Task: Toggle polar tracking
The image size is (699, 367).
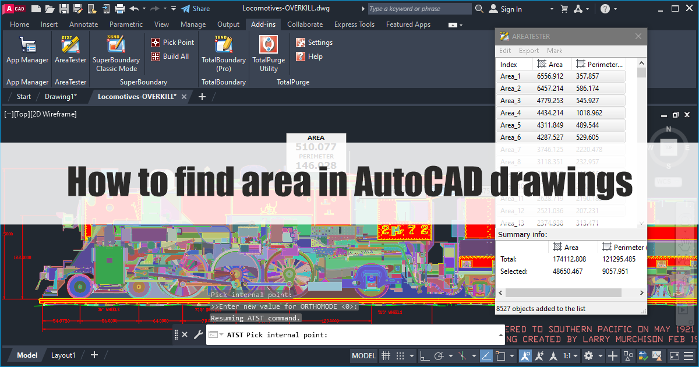Action: [439, 355]
